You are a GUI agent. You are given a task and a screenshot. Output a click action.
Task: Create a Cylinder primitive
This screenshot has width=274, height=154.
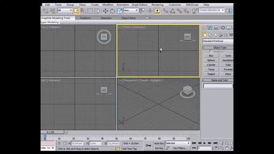[211, 65]
